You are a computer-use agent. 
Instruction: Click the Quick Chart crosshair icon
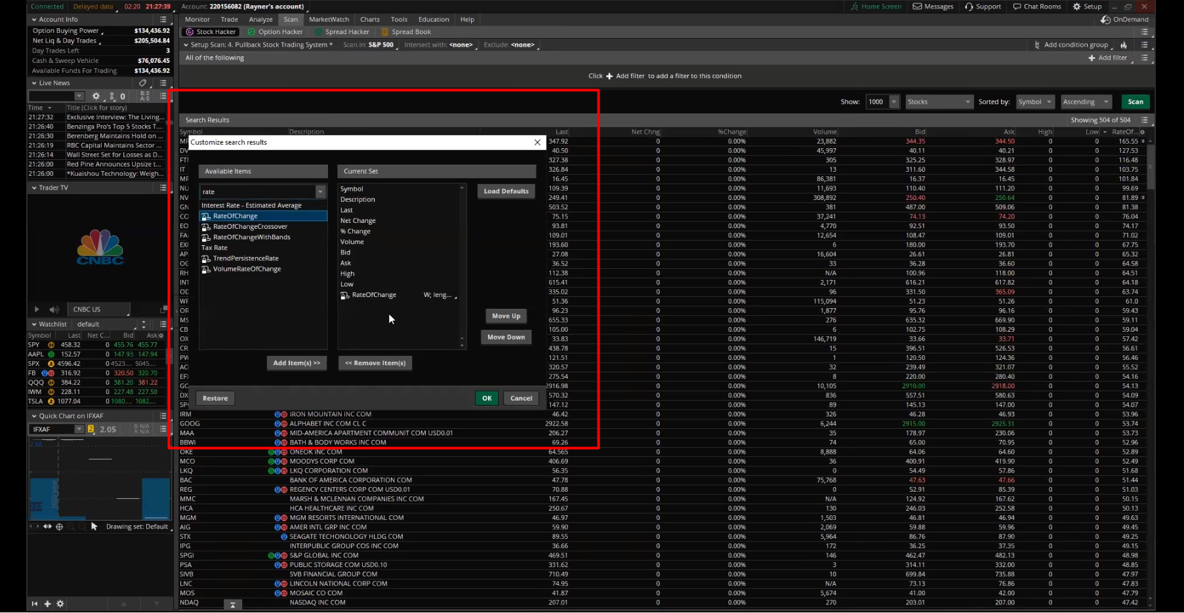[60, 526]
